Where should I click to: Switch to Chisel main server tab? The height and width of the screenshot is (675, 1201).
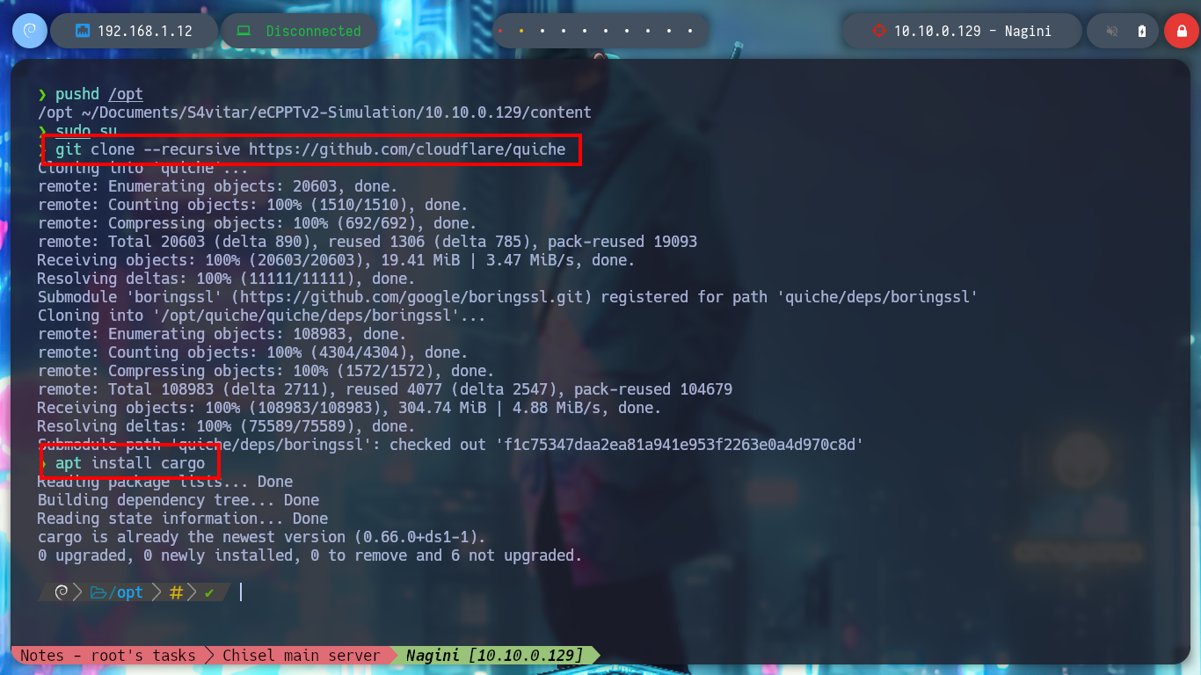(x=301, y=656)
